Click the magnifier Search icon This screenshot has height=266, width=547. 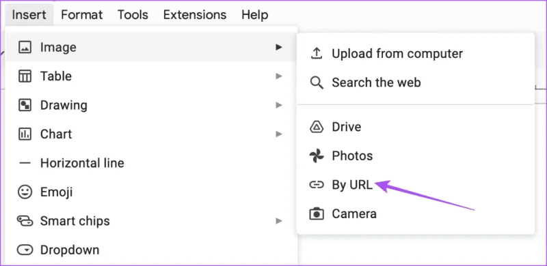317,83
